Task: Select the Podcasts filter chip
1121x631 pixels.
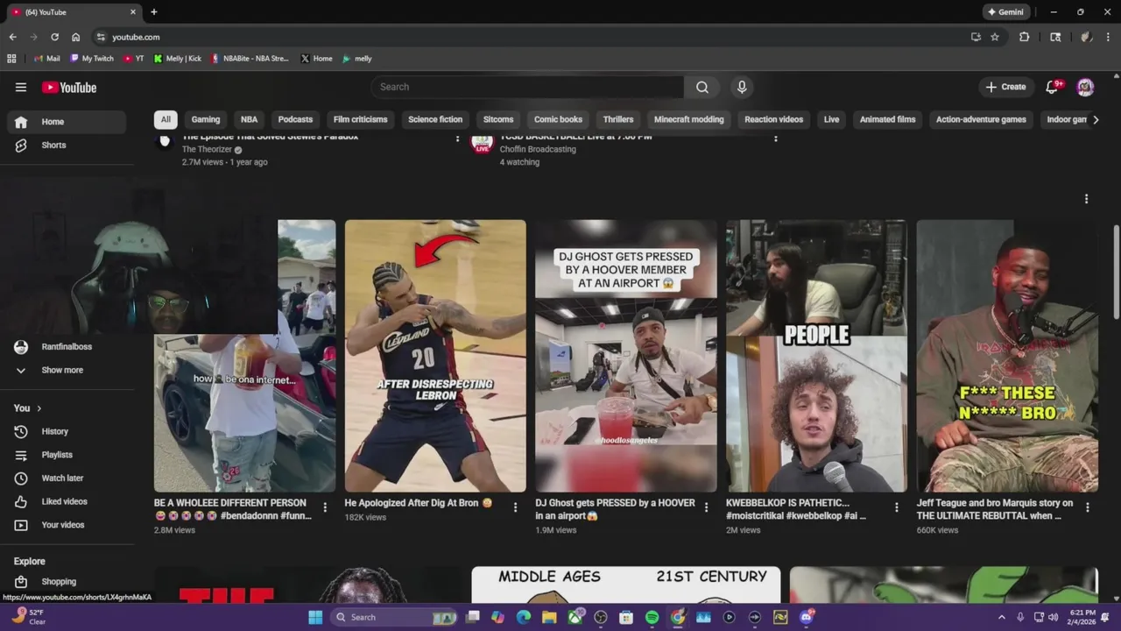Action: click(x=295, y=119)
